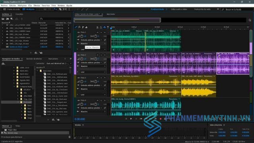This screenshot has height=143, width=254.
Task: Click the Stop button in transport
Action: 126,119
